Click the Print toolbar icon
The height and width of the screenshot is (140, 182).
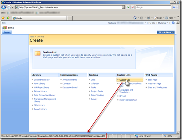pos(149,18)
